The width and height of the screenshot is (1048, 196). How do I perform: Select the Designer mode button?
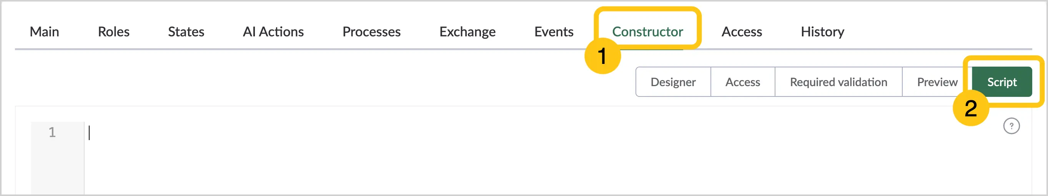673,82
